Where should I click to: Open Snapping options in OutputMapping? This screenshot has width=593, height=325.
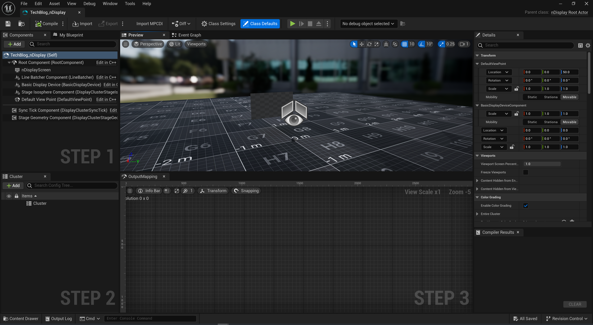point(246,191)
